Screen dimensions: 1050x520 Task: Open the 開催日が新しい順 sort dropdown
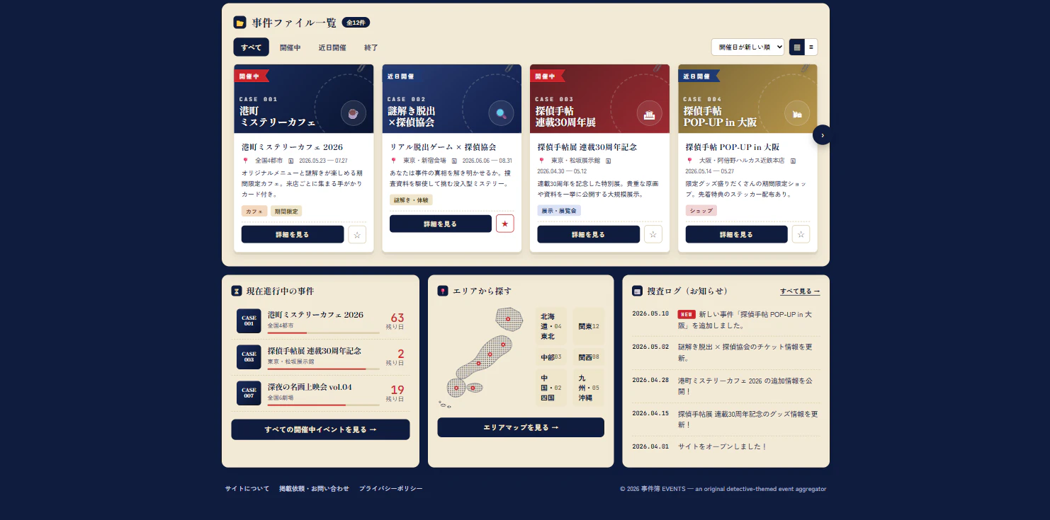point(747,47)
